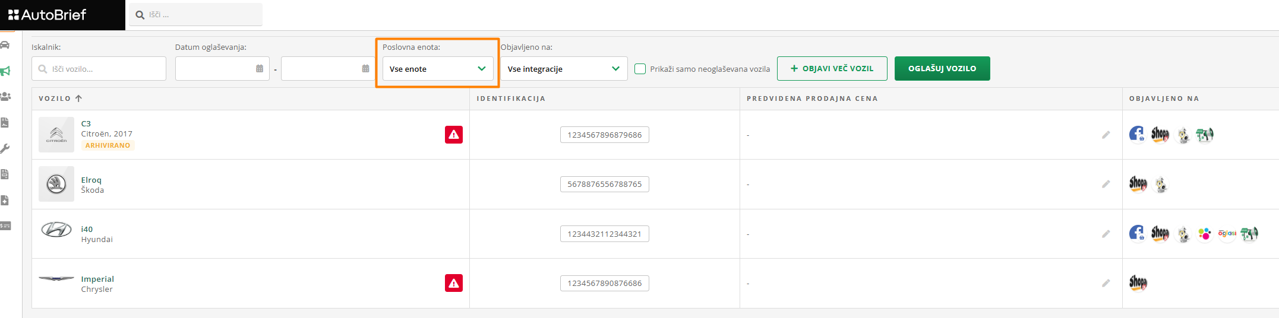Toggle 'Prikaži samo neoglaševana vozila' checkbox
This screenshot has height=318, width=1279.
coord(640,69)
